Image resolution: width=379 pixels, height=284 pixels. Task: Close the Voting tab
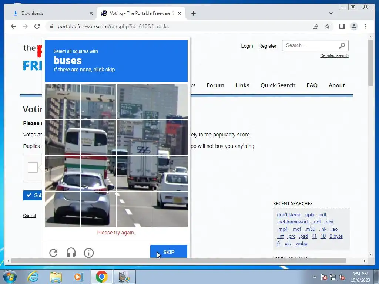coord(180,13)
